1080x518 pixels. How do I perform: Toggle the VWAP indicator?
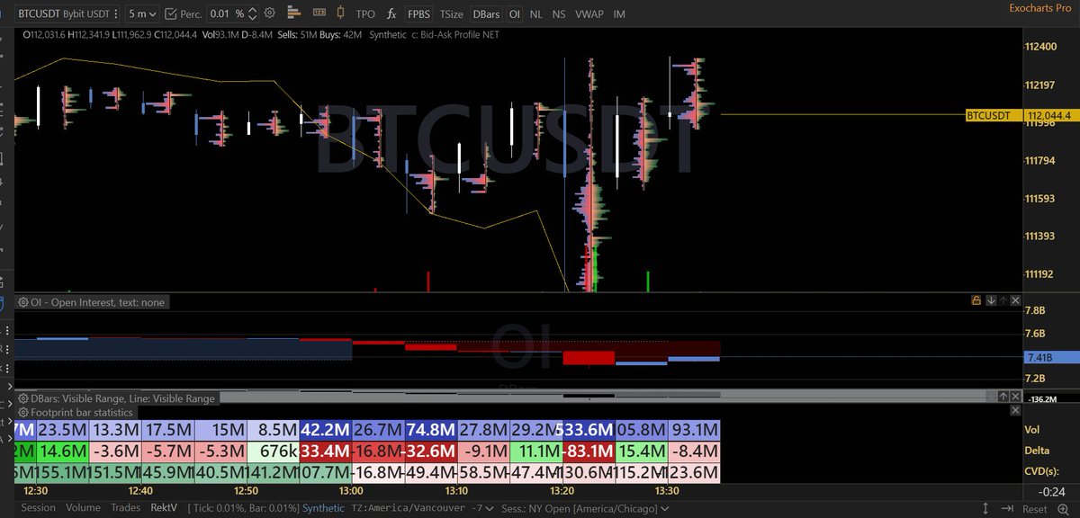tap(588, 14)
